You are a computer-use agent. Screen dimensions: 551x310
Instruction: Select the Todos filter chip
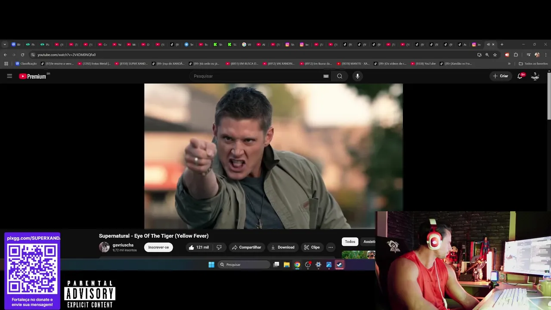tap(350, 242)
